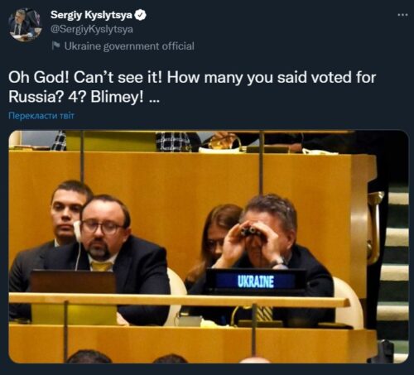The width and height of the screenshot is (414, 375).
Task: Open Sergiy Kyslytsya's profile avatar
Action: click(x=25, y=25)
